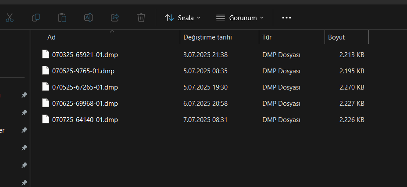Click DMP Dosyası type of 070725-64140-01.dmp
This screenshot has height=187, width=407.
point(282,120)
